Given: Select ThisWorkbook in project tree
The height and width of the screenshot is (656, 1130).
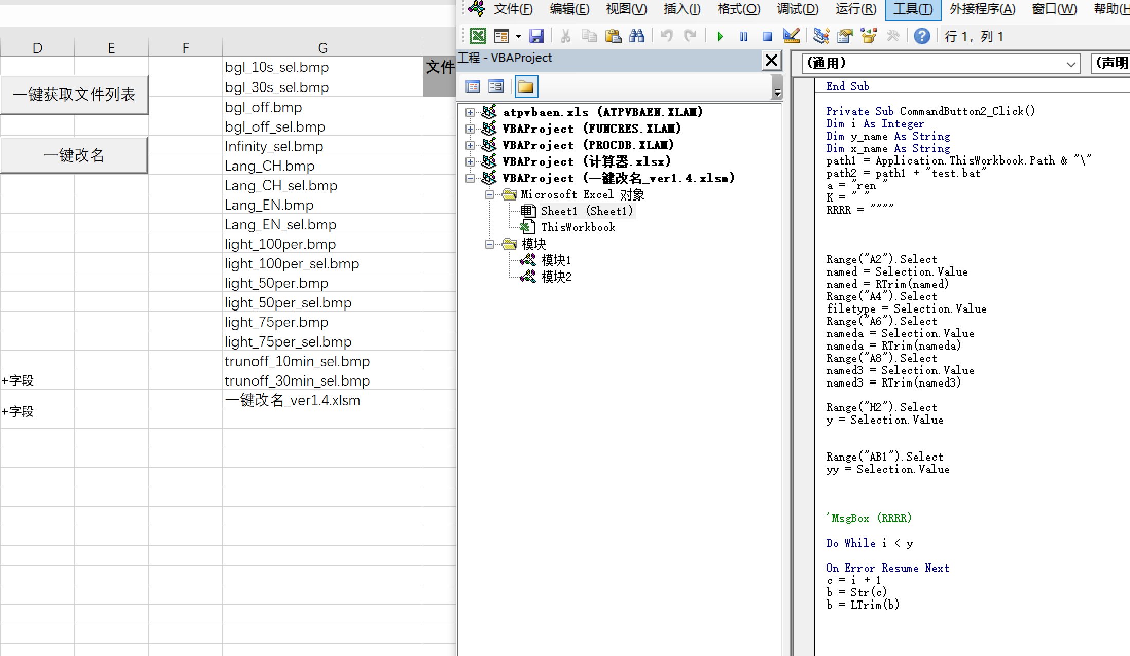Looking at the screenshot, I should click(x=578, y=227).
